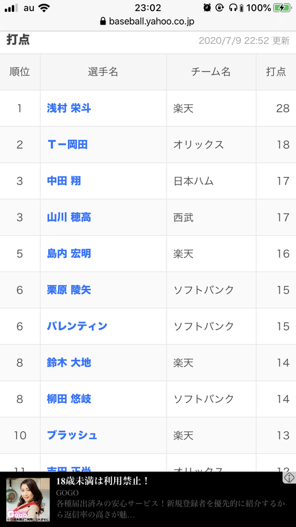Screen dimensions: 296x527
Task: Select 栗原 陵矢 in the ranking
Action: 69,289
